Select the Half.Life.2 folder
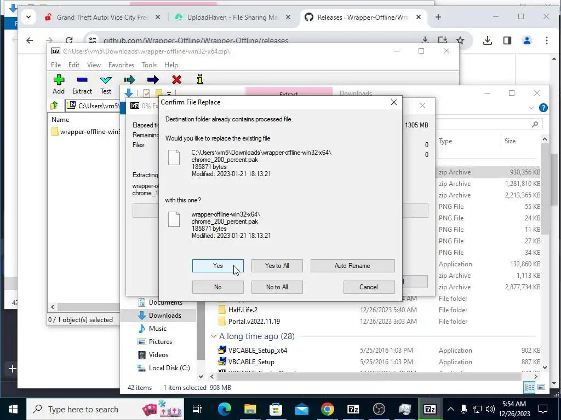561x420 pixels. [243, 310]
